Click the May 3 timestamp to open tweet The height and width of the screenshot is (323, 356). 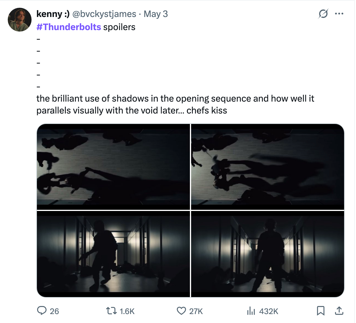[155, 14]
